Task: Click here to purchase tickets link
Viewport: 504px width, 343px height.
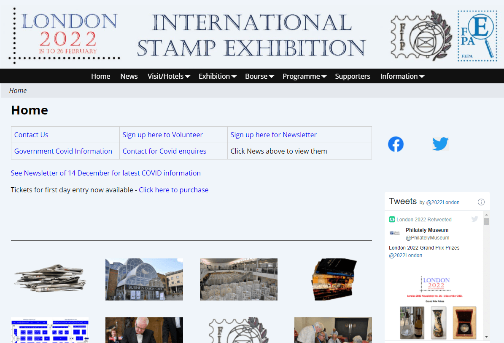Action: tap(174, 190)
